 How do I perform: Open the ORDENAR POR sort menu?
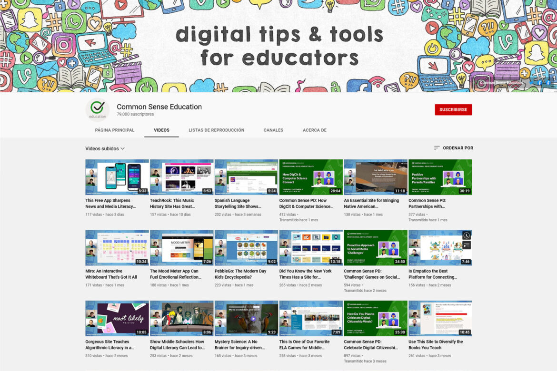[458, 148]
